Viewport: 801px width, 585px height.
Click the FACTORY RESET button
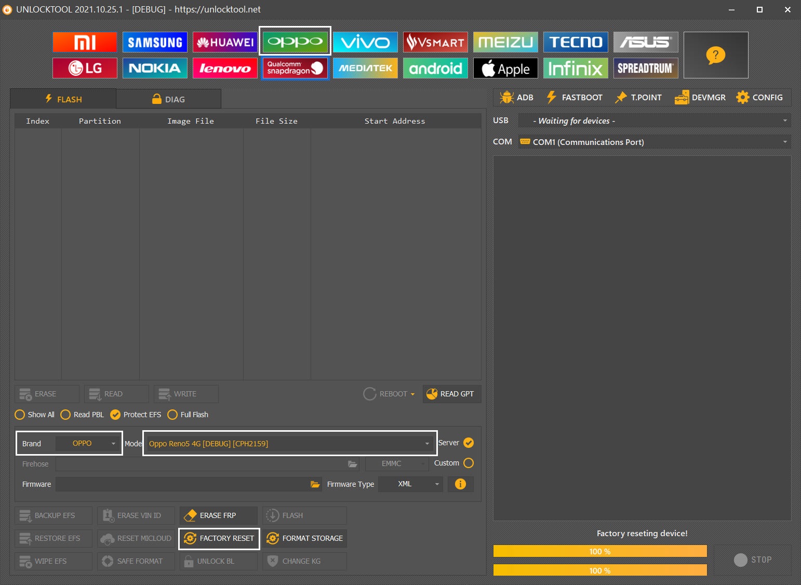[219, 538]
